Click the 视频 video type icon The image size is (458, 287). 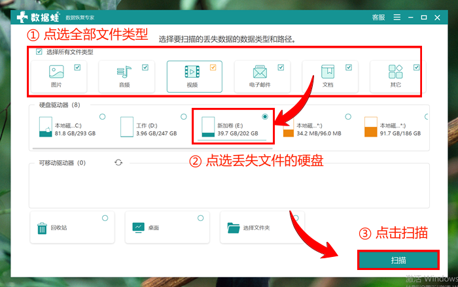192,72
